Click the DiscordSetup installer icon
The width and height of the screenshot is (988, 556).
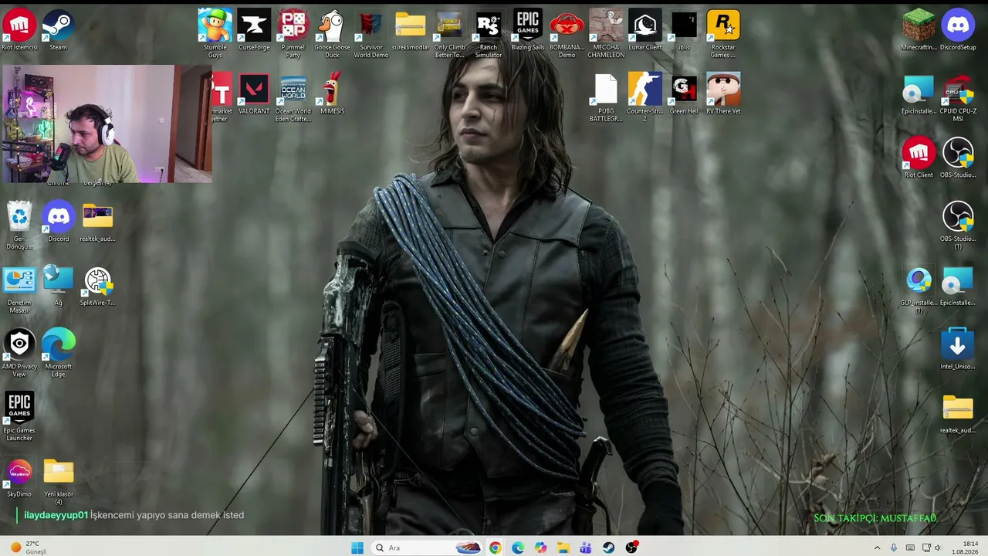(x=958, y=29)
